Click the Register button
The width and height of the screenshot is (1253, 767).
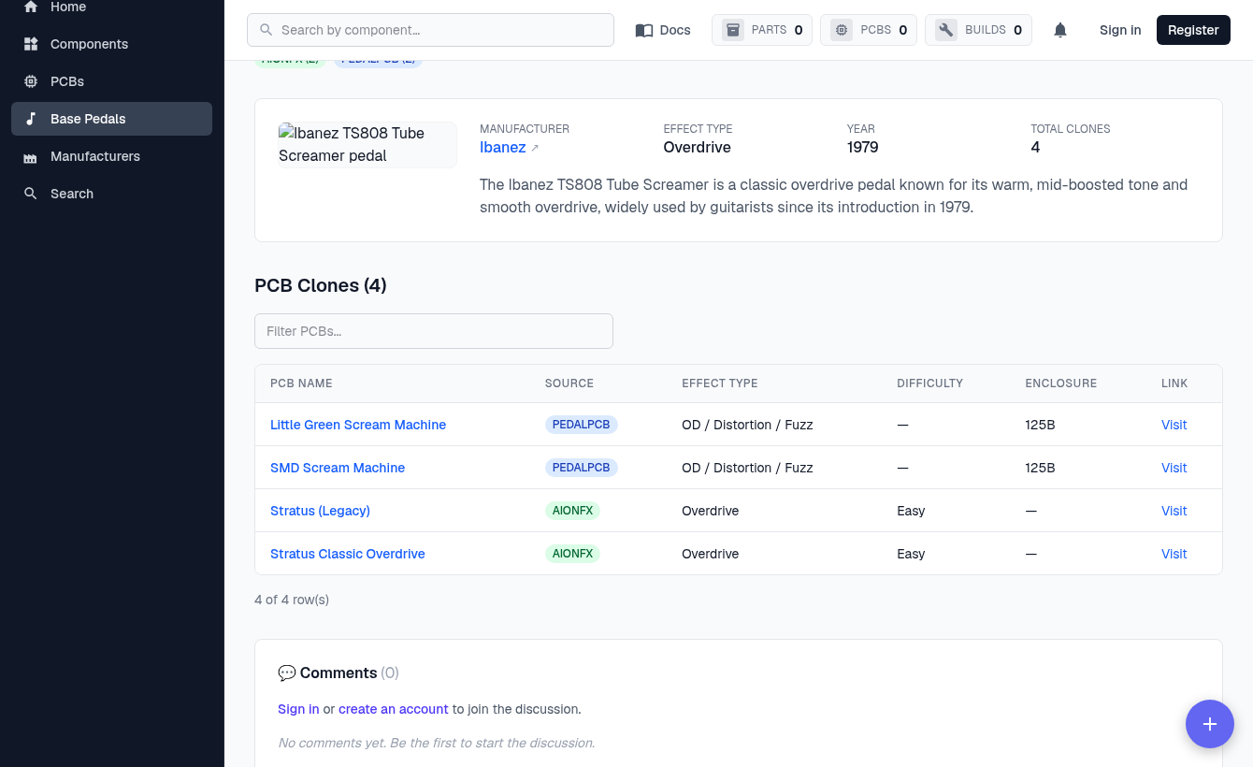1193,30
